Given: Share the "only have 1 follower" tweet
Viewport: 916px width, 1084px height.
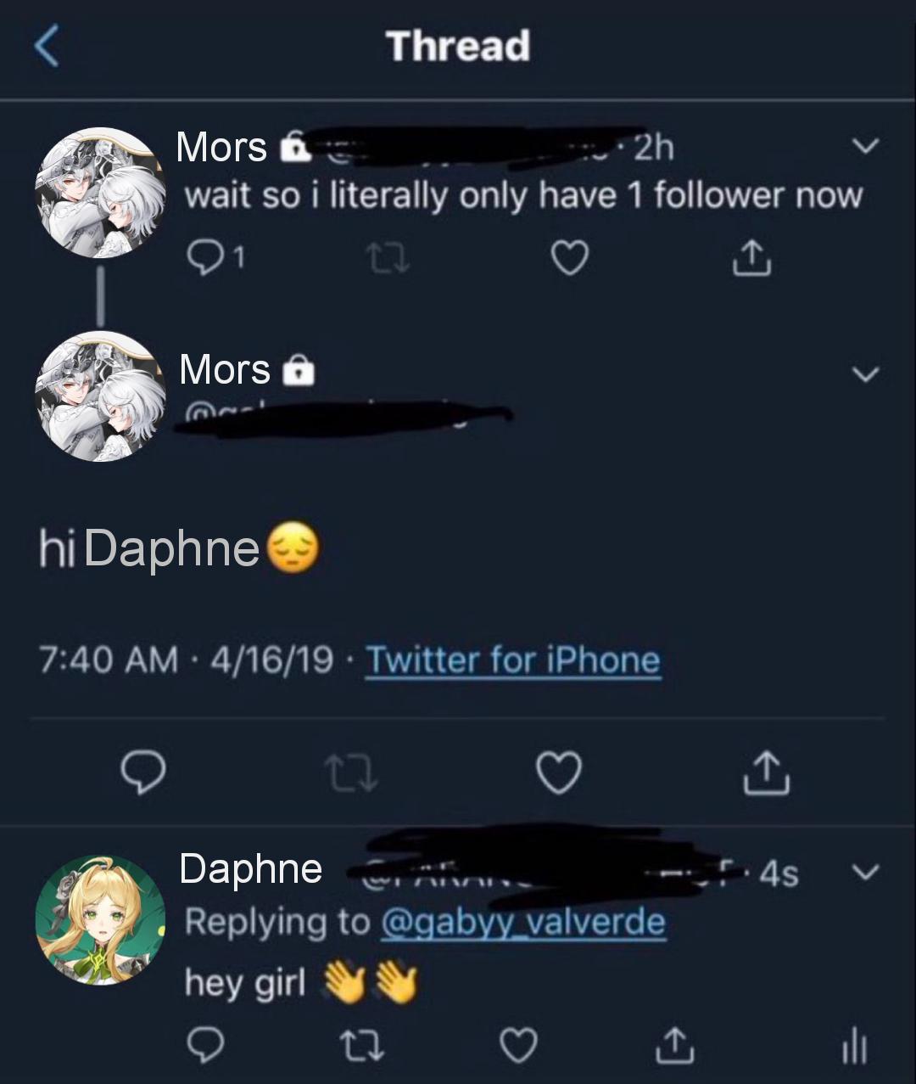Looking at the screenshot, I should [752, 257].
